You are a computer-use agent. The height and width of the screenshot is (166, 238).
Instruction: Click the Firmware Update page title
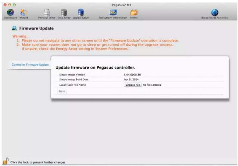36,28
